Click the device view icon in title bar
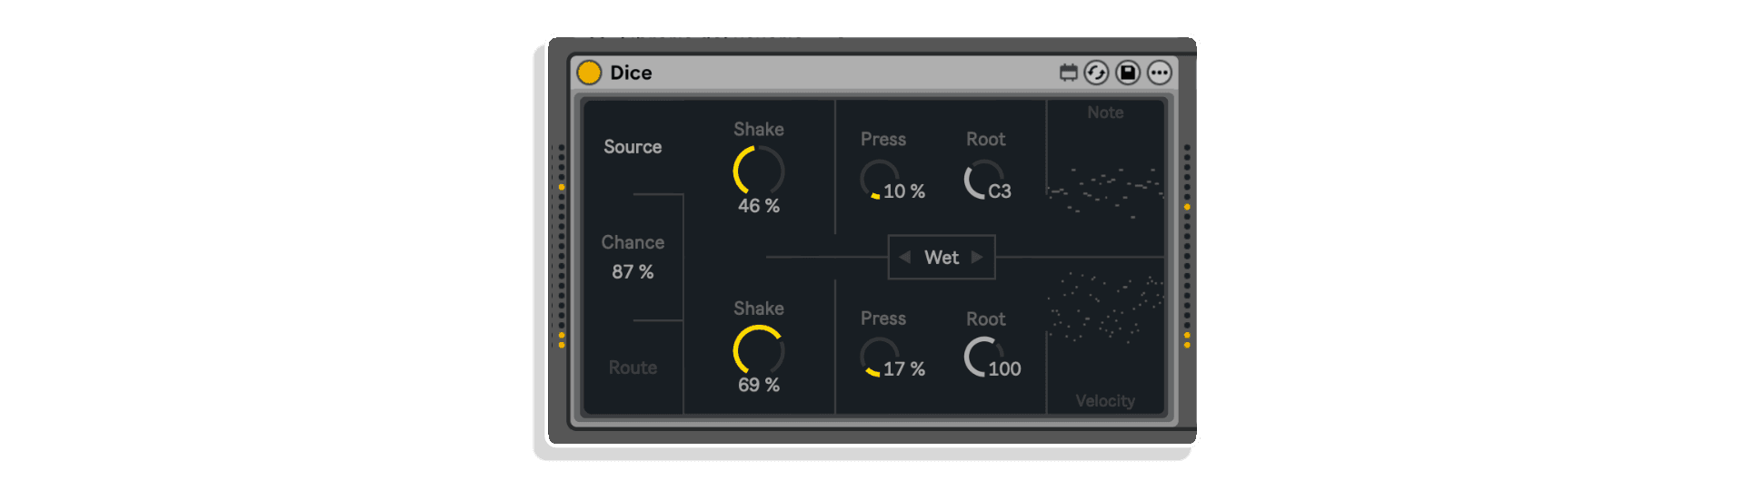The image size is (1745, 500). [1069, 73]
